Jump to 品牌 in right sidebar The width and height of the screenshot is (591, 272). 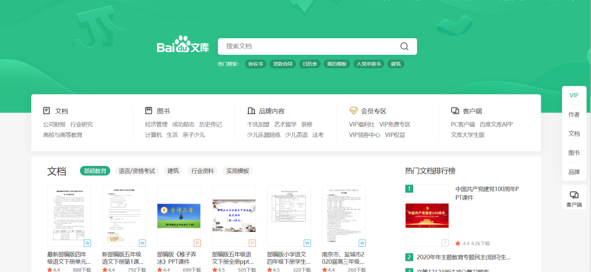point(574,172)
